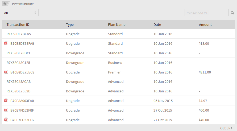
Task: Click the Date column header
Action: click(157, 24)
